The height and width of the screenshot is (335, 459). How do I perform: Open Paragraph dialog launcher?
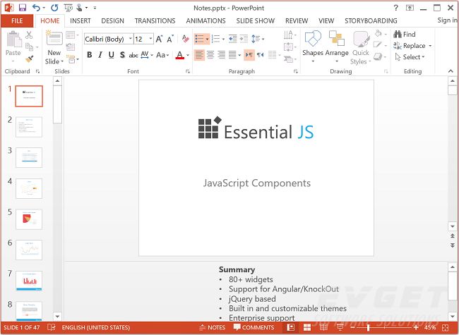tap(296, 71)
